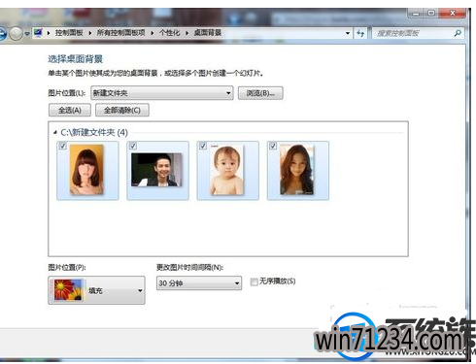476x364 pixels.
Task: Click the refresh button beside address bar
Action: coord(360,33)
